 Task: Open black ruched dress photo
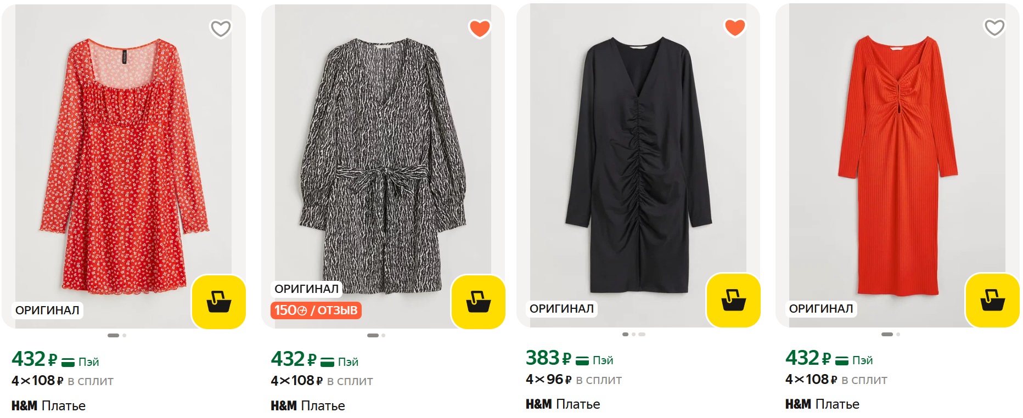[x=638, y=165]
